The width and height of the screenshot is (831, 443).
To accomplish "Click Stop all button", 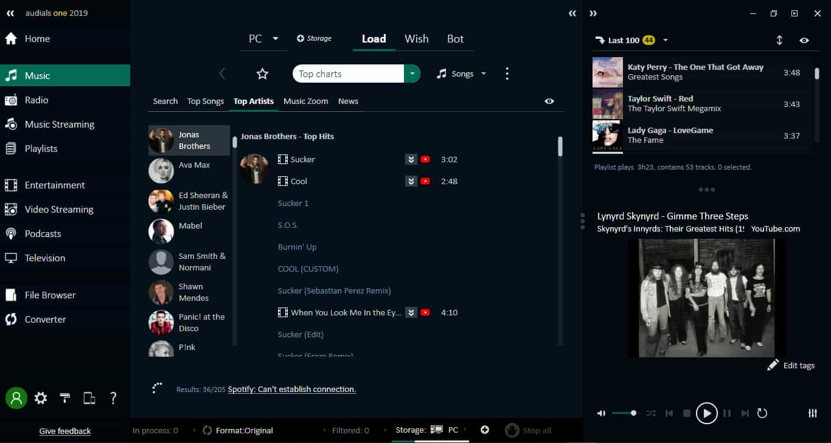I will point(529,430).
